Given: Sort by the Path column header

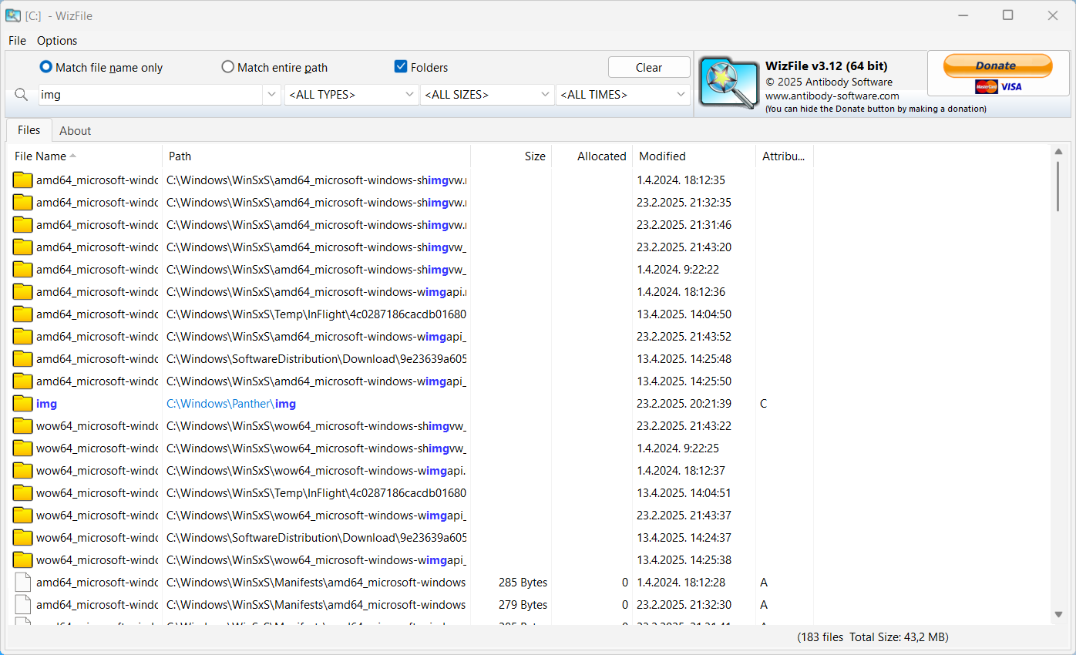Looking at the screenshot, I should (316, 156).
